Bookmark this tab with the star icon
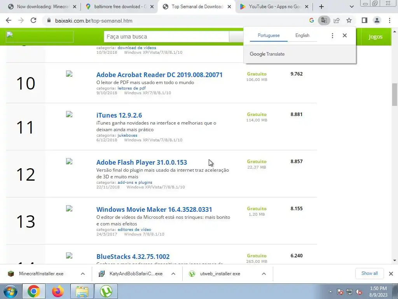The height and width of the screenshot is (299, 398). point(349,21)
